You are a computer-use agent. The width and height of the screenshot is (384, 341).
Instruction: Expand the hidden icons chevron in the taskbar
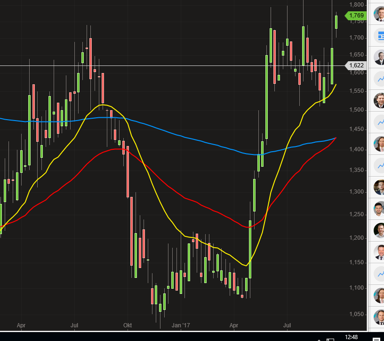(319, 339)
